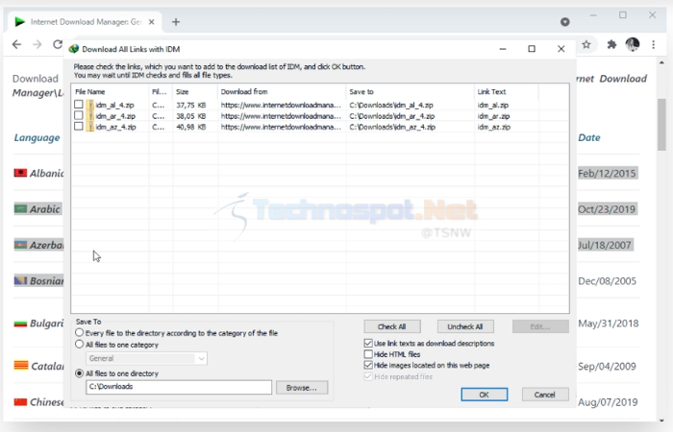Confirm with the OK button
This screenshot has width=673, height=432.
click(x=485, y=395)
